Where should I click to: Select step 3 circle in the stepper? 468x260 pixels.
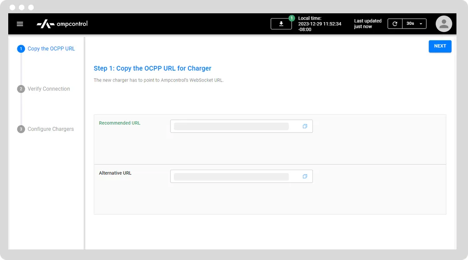pos(21,129)
